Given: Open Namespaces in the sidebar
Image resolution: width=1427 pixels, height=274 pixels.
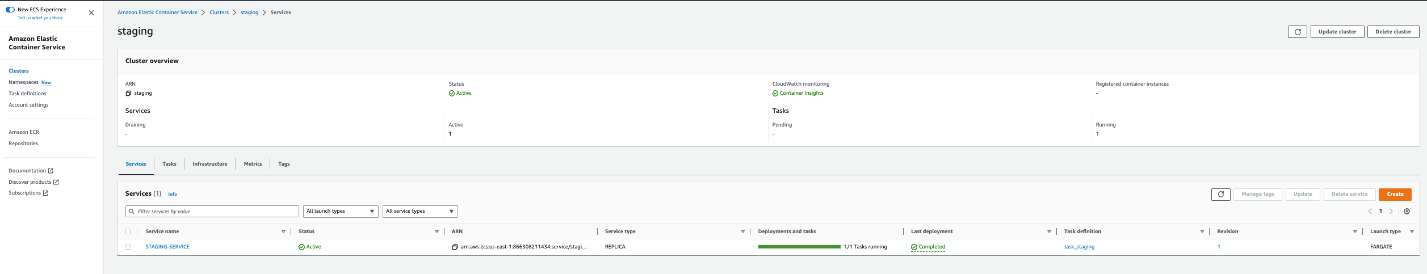Looking at the screenshot, I should click(23, 82).
